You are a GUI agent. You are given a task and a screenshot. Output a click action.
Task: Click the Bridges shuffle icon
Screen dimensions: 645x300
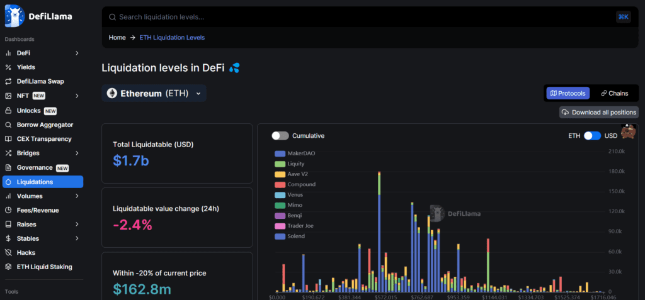pos(8,153)
